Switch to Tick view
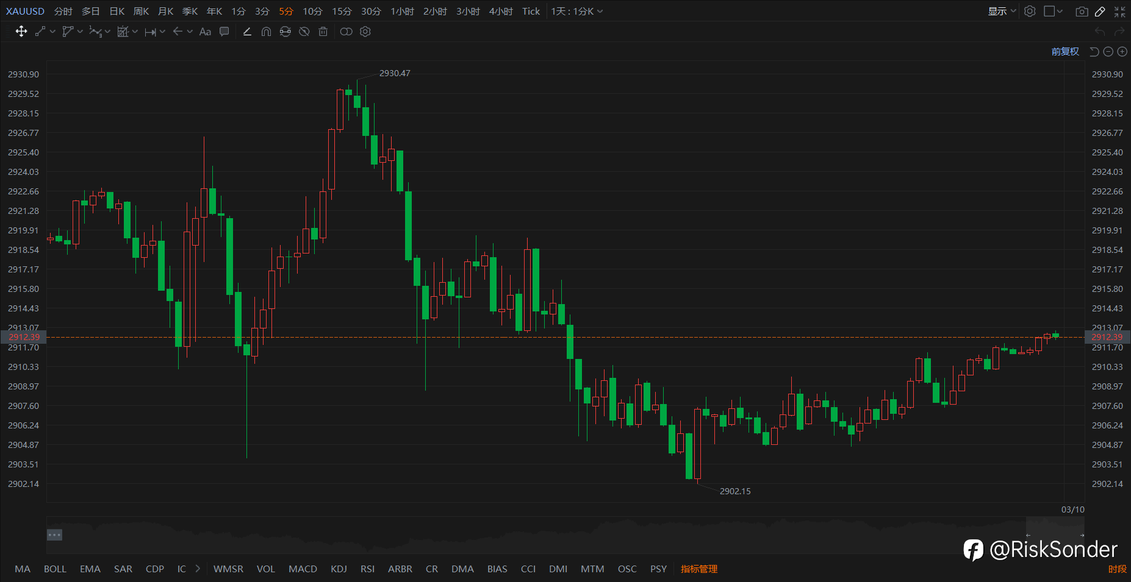The height and width of the screenshot is (582, 1131). tap(531, 11)
